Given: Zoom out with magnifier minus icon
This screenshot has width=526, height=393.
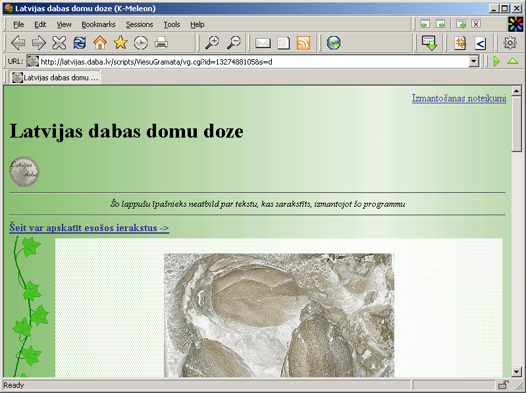Looking at the screenshot, I should [x=234, y=43].
